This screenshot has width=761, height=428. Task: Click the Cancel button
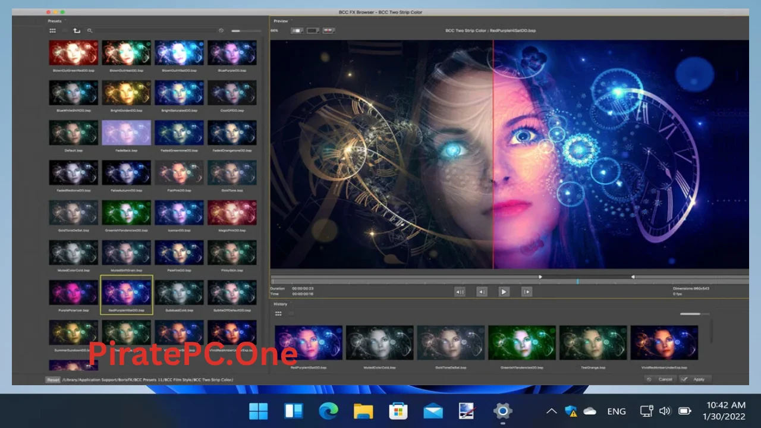pyautogui.click(x=660, y=379)
